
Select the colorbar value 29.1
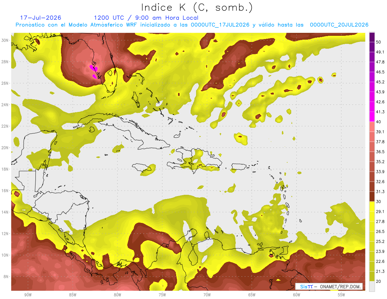[380, 212]
